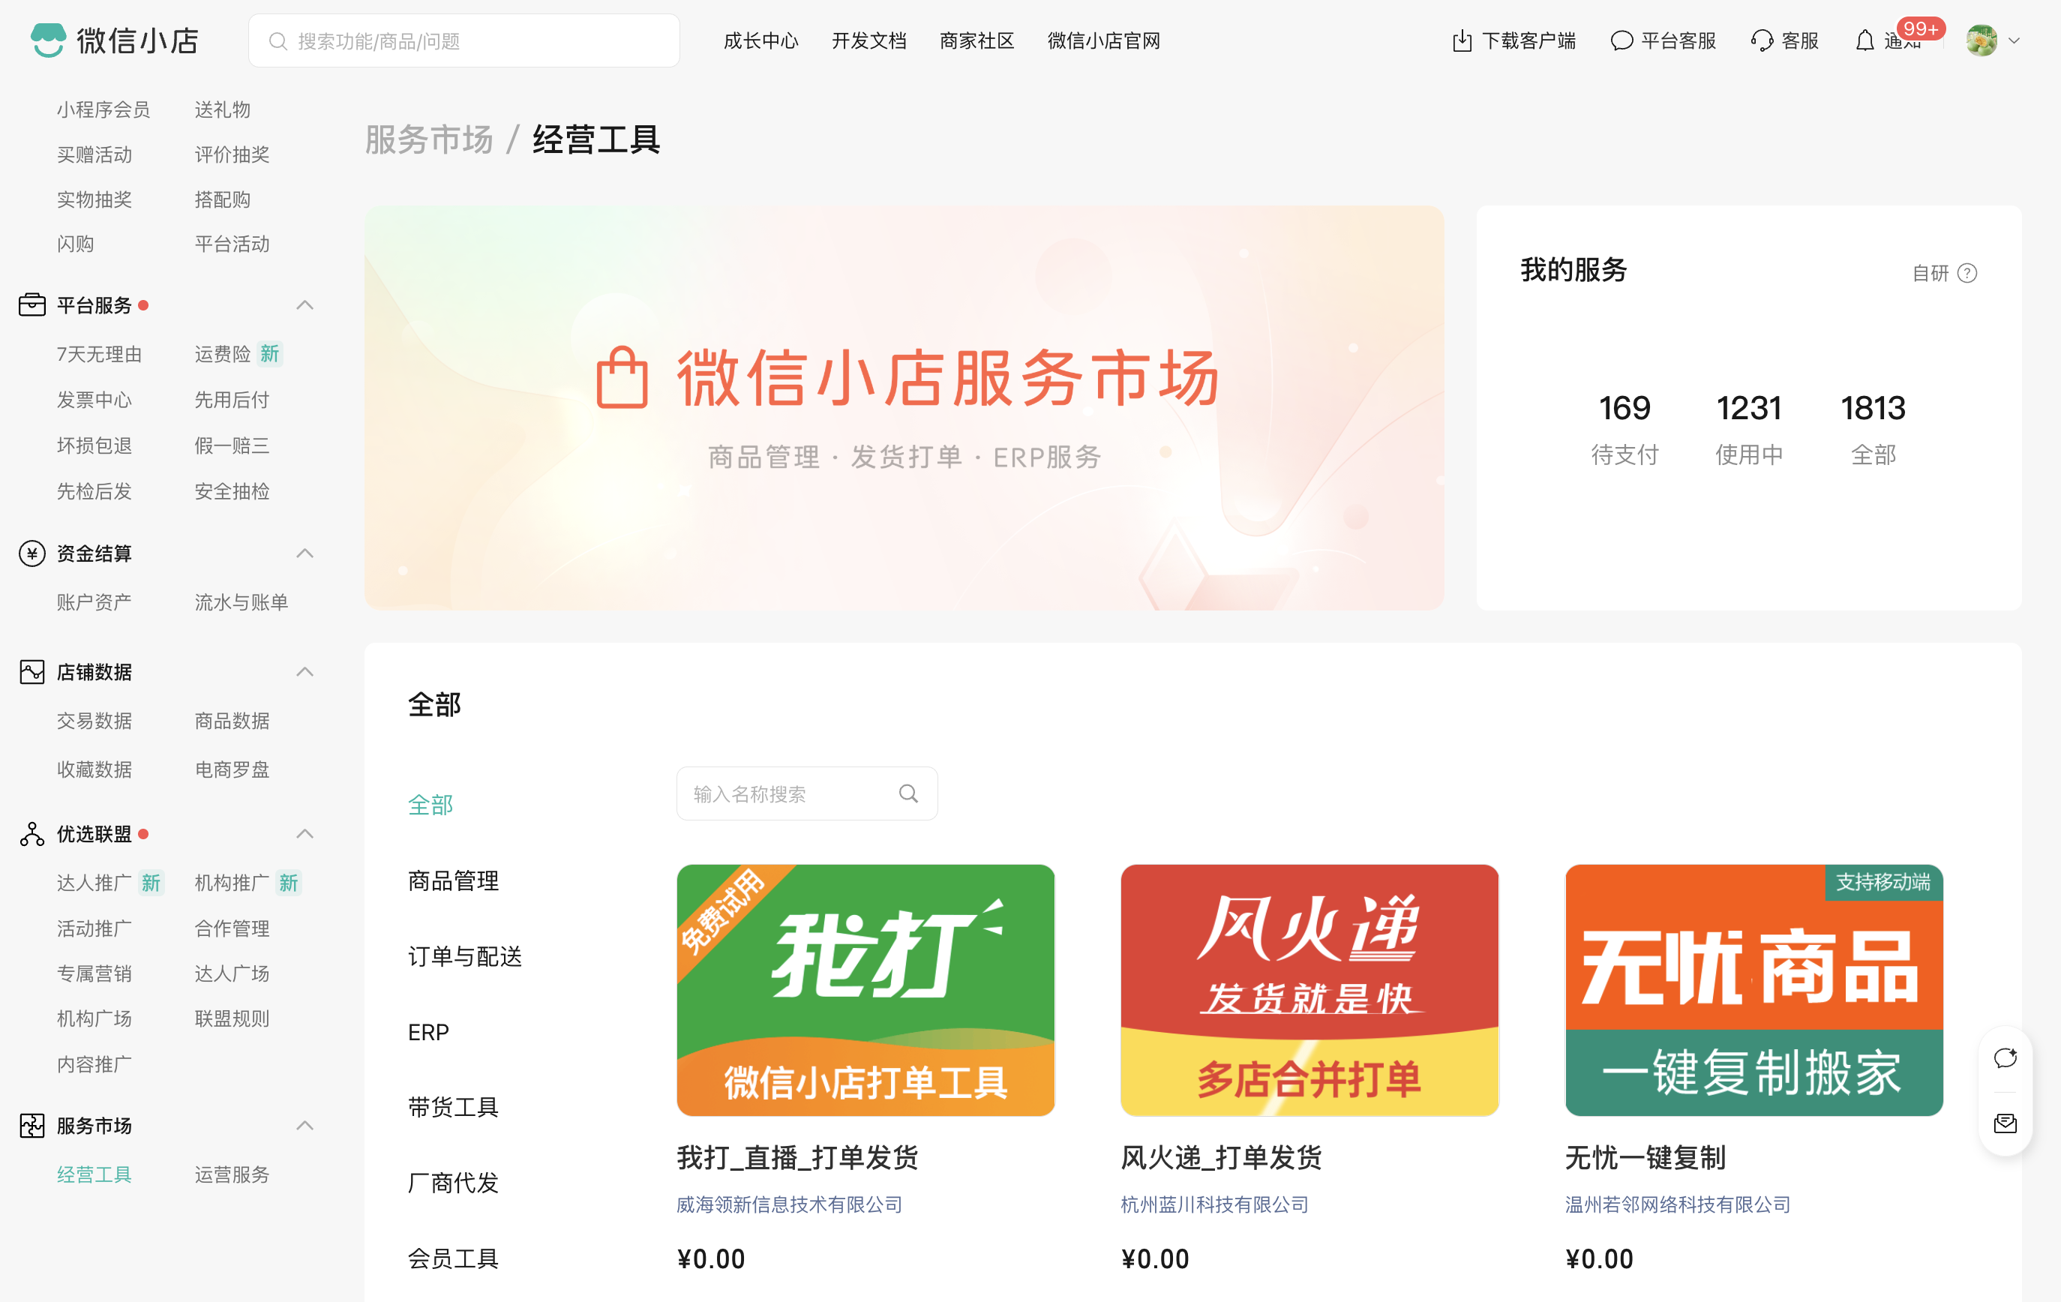The image size is (2061, 1302).
Task: Select the 商品管理 category tab
Action: 453,880
